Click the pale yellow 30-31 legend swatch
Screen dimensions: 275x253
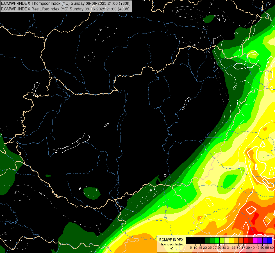point(227,241)
